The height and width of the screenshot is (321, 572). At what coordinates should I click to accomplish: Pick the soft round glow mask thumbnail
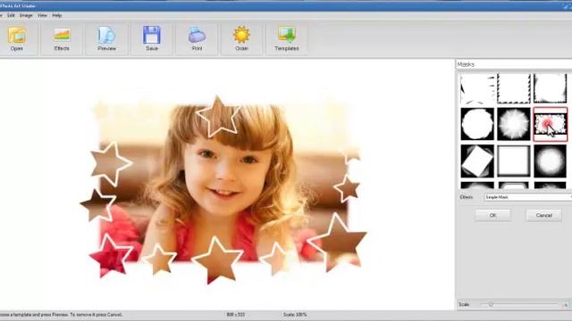pos(551,160)
